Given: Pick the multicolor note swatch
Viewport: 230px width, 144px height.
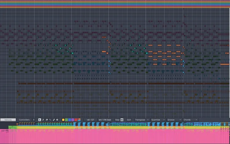Looking at the screenshot, I should [79, 120].
